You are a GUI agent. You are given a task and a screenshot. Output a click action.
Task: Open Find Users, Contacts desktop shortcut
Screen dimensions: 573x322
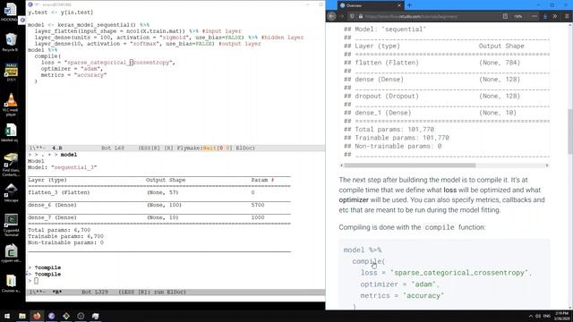click(11, 165)
